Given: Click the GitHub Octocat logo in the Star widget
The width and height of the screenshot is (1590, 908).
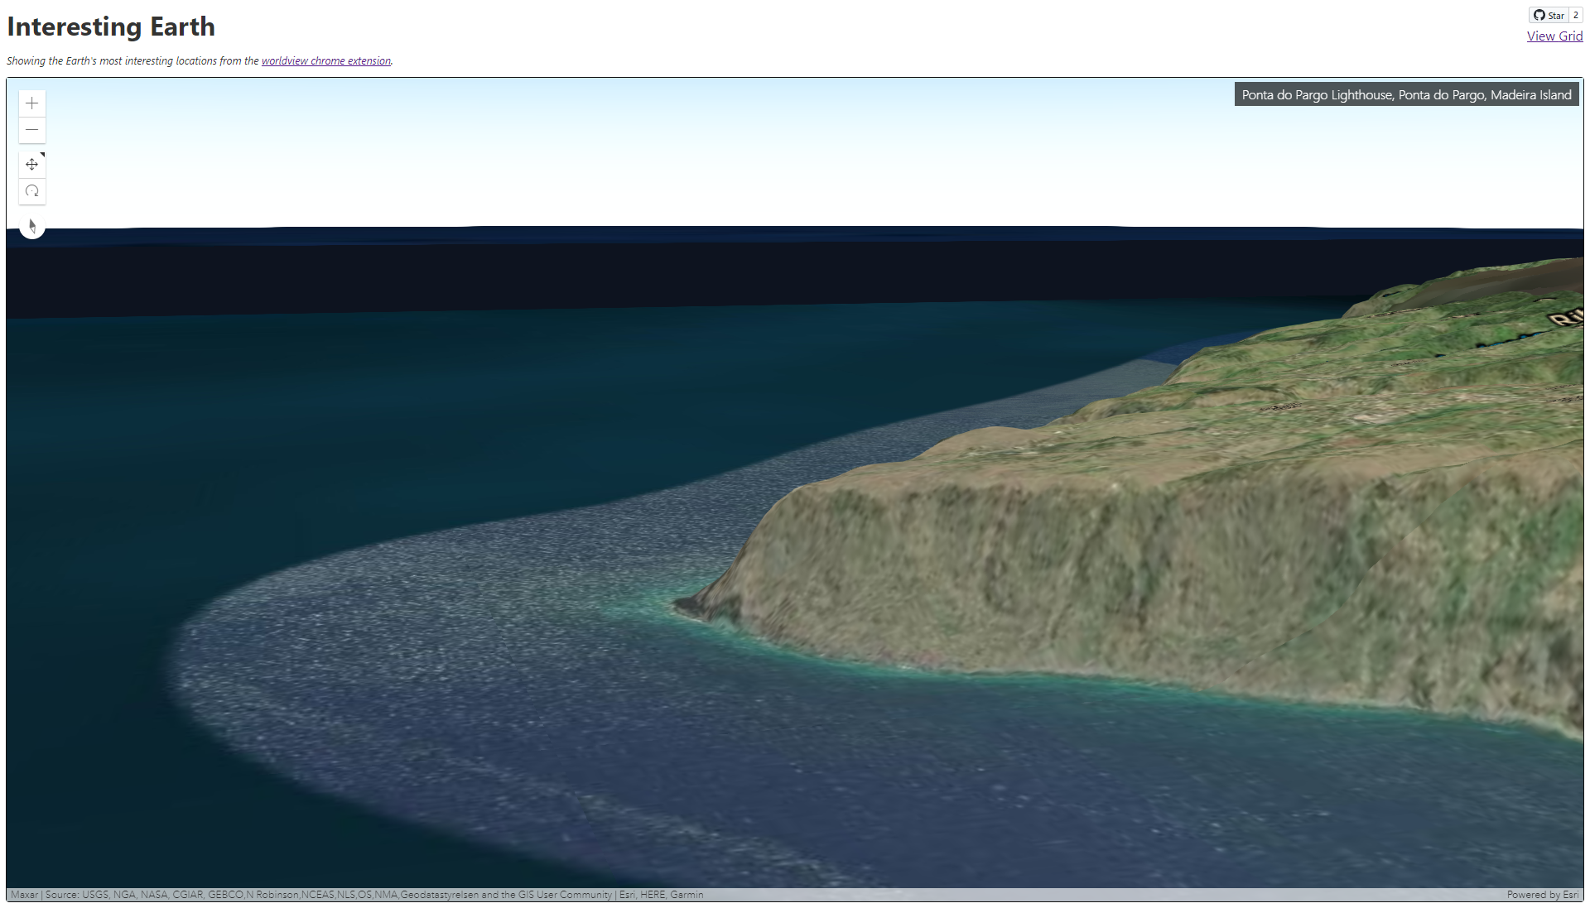Looking at the screenshot, I should coord(1539,14).
